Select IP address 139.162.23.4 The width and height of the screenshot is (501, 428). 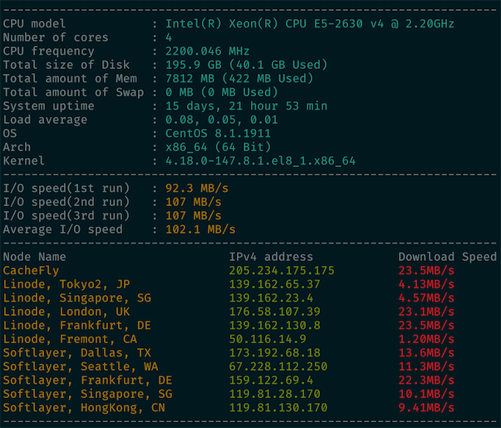(271, 298)
